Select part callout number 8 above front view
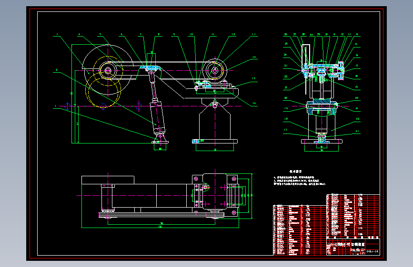The width and height of the screenshot is (413, 267). 159,34
